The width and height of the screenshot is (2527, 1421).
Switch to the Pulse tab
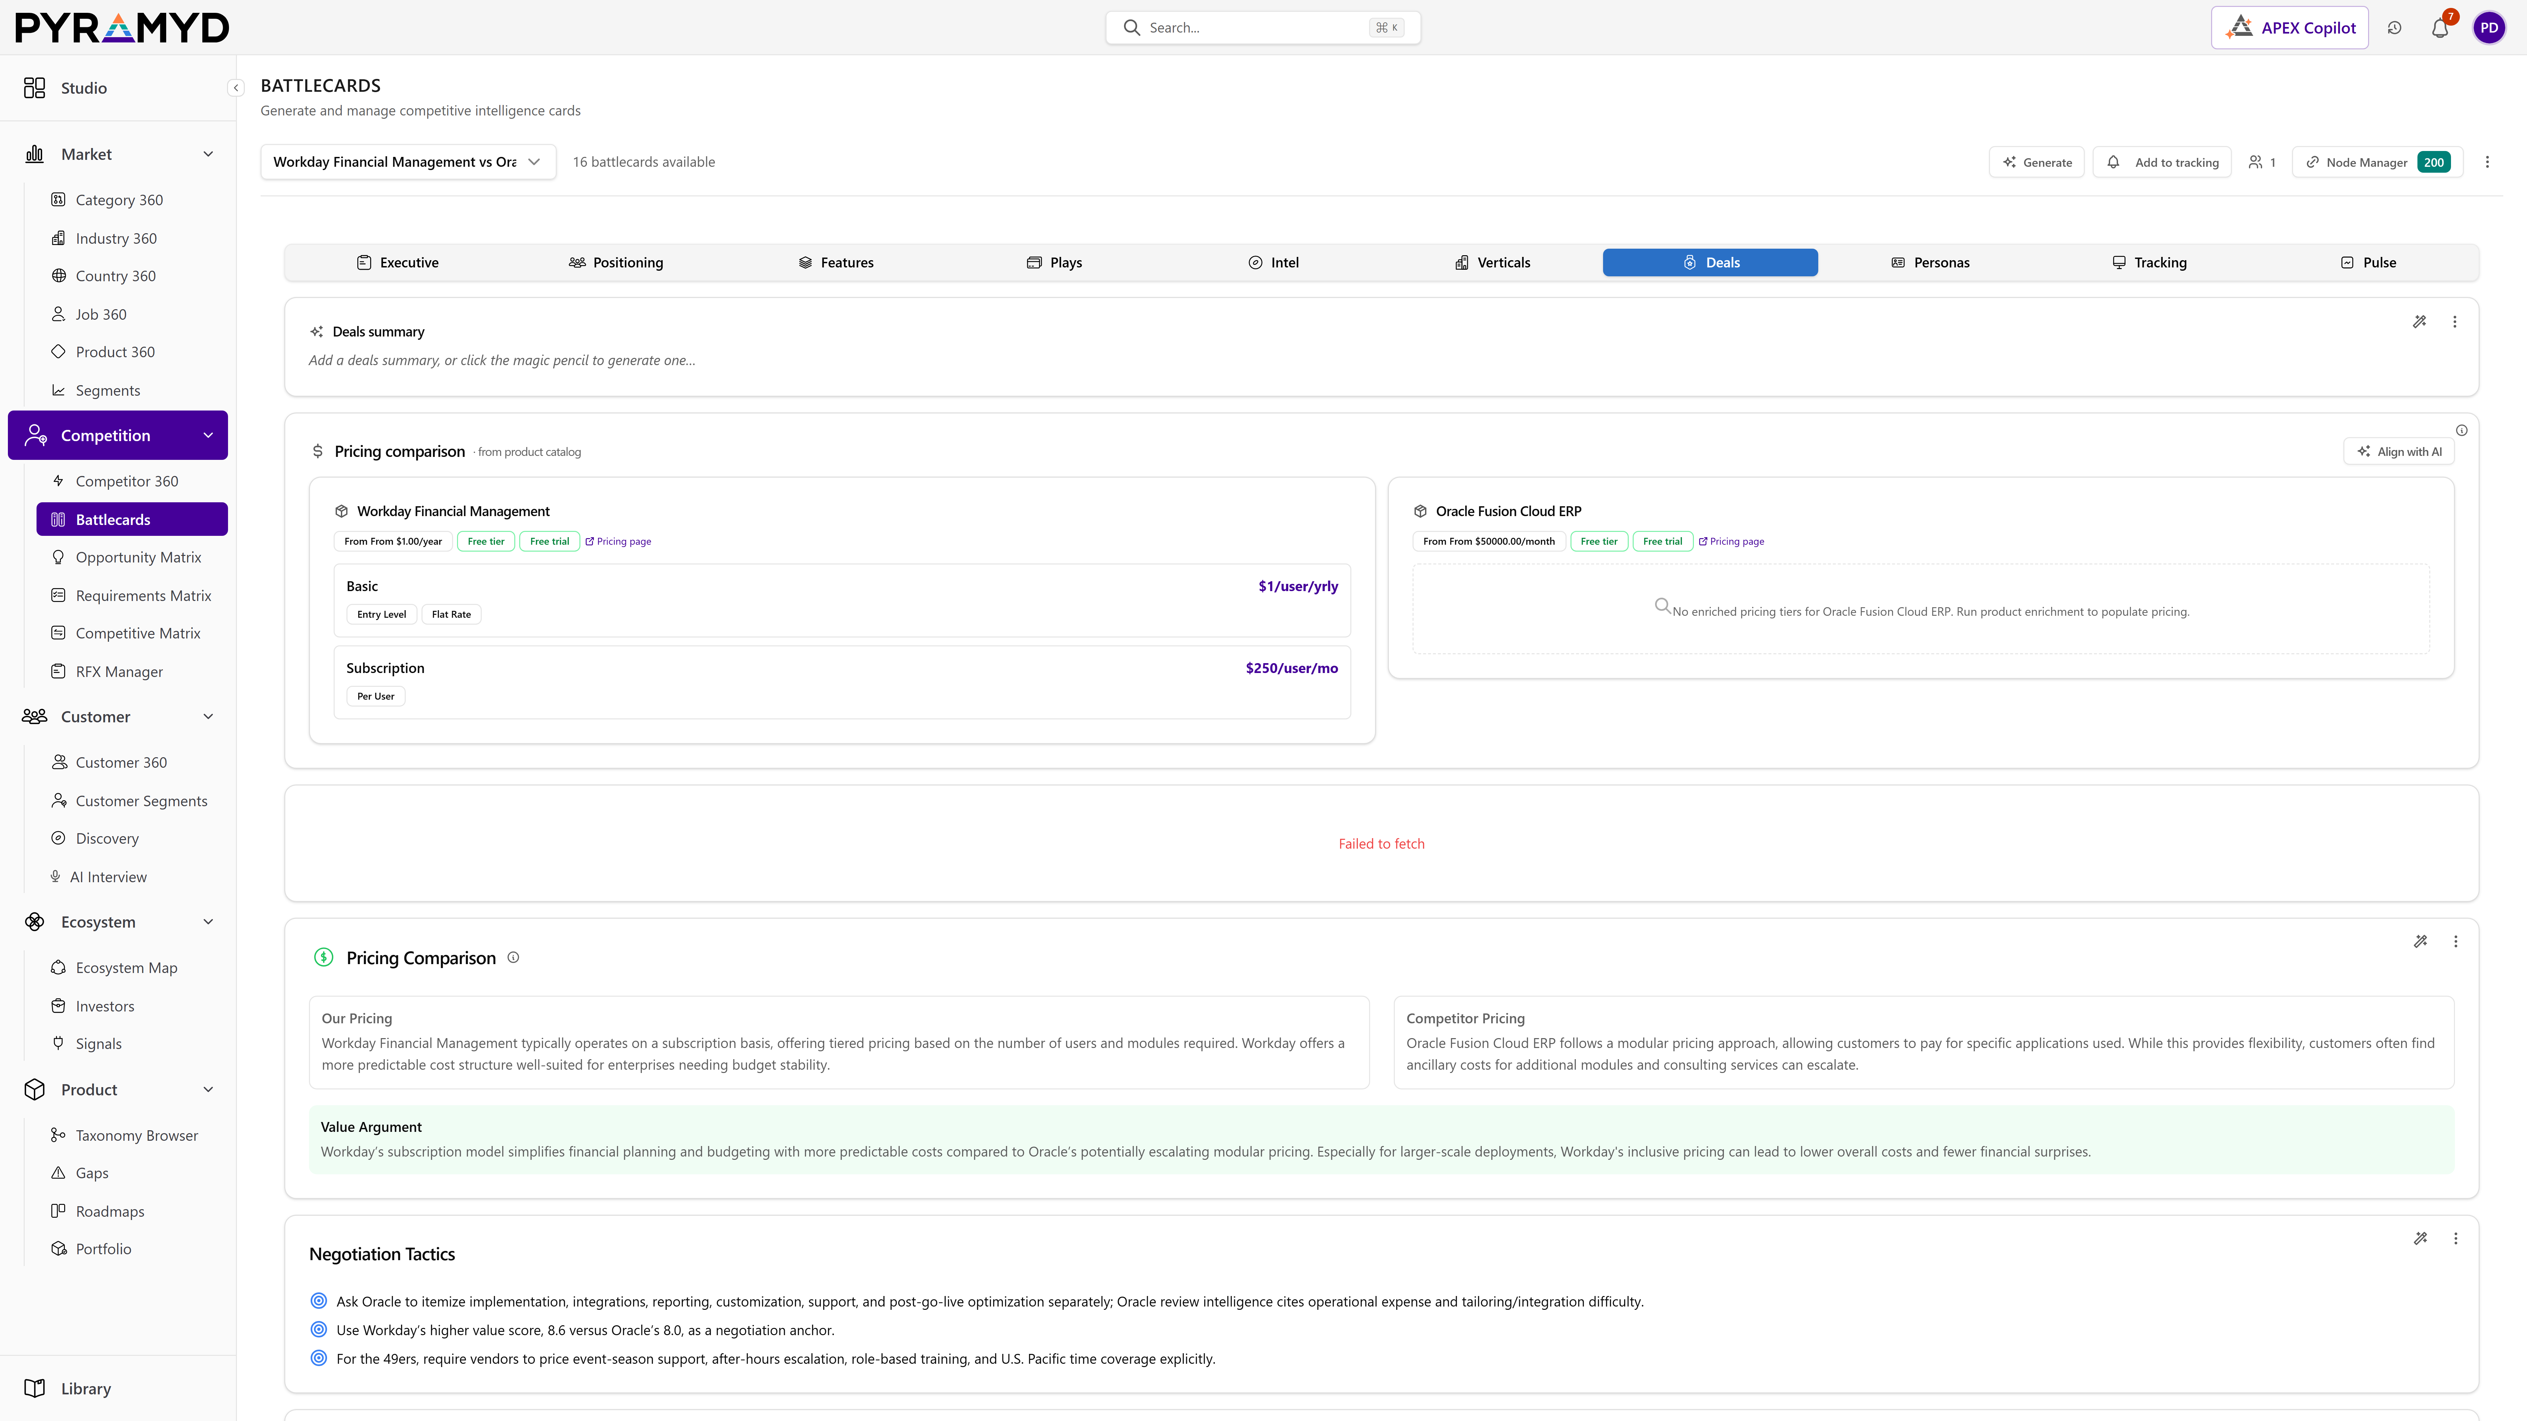2368,263
